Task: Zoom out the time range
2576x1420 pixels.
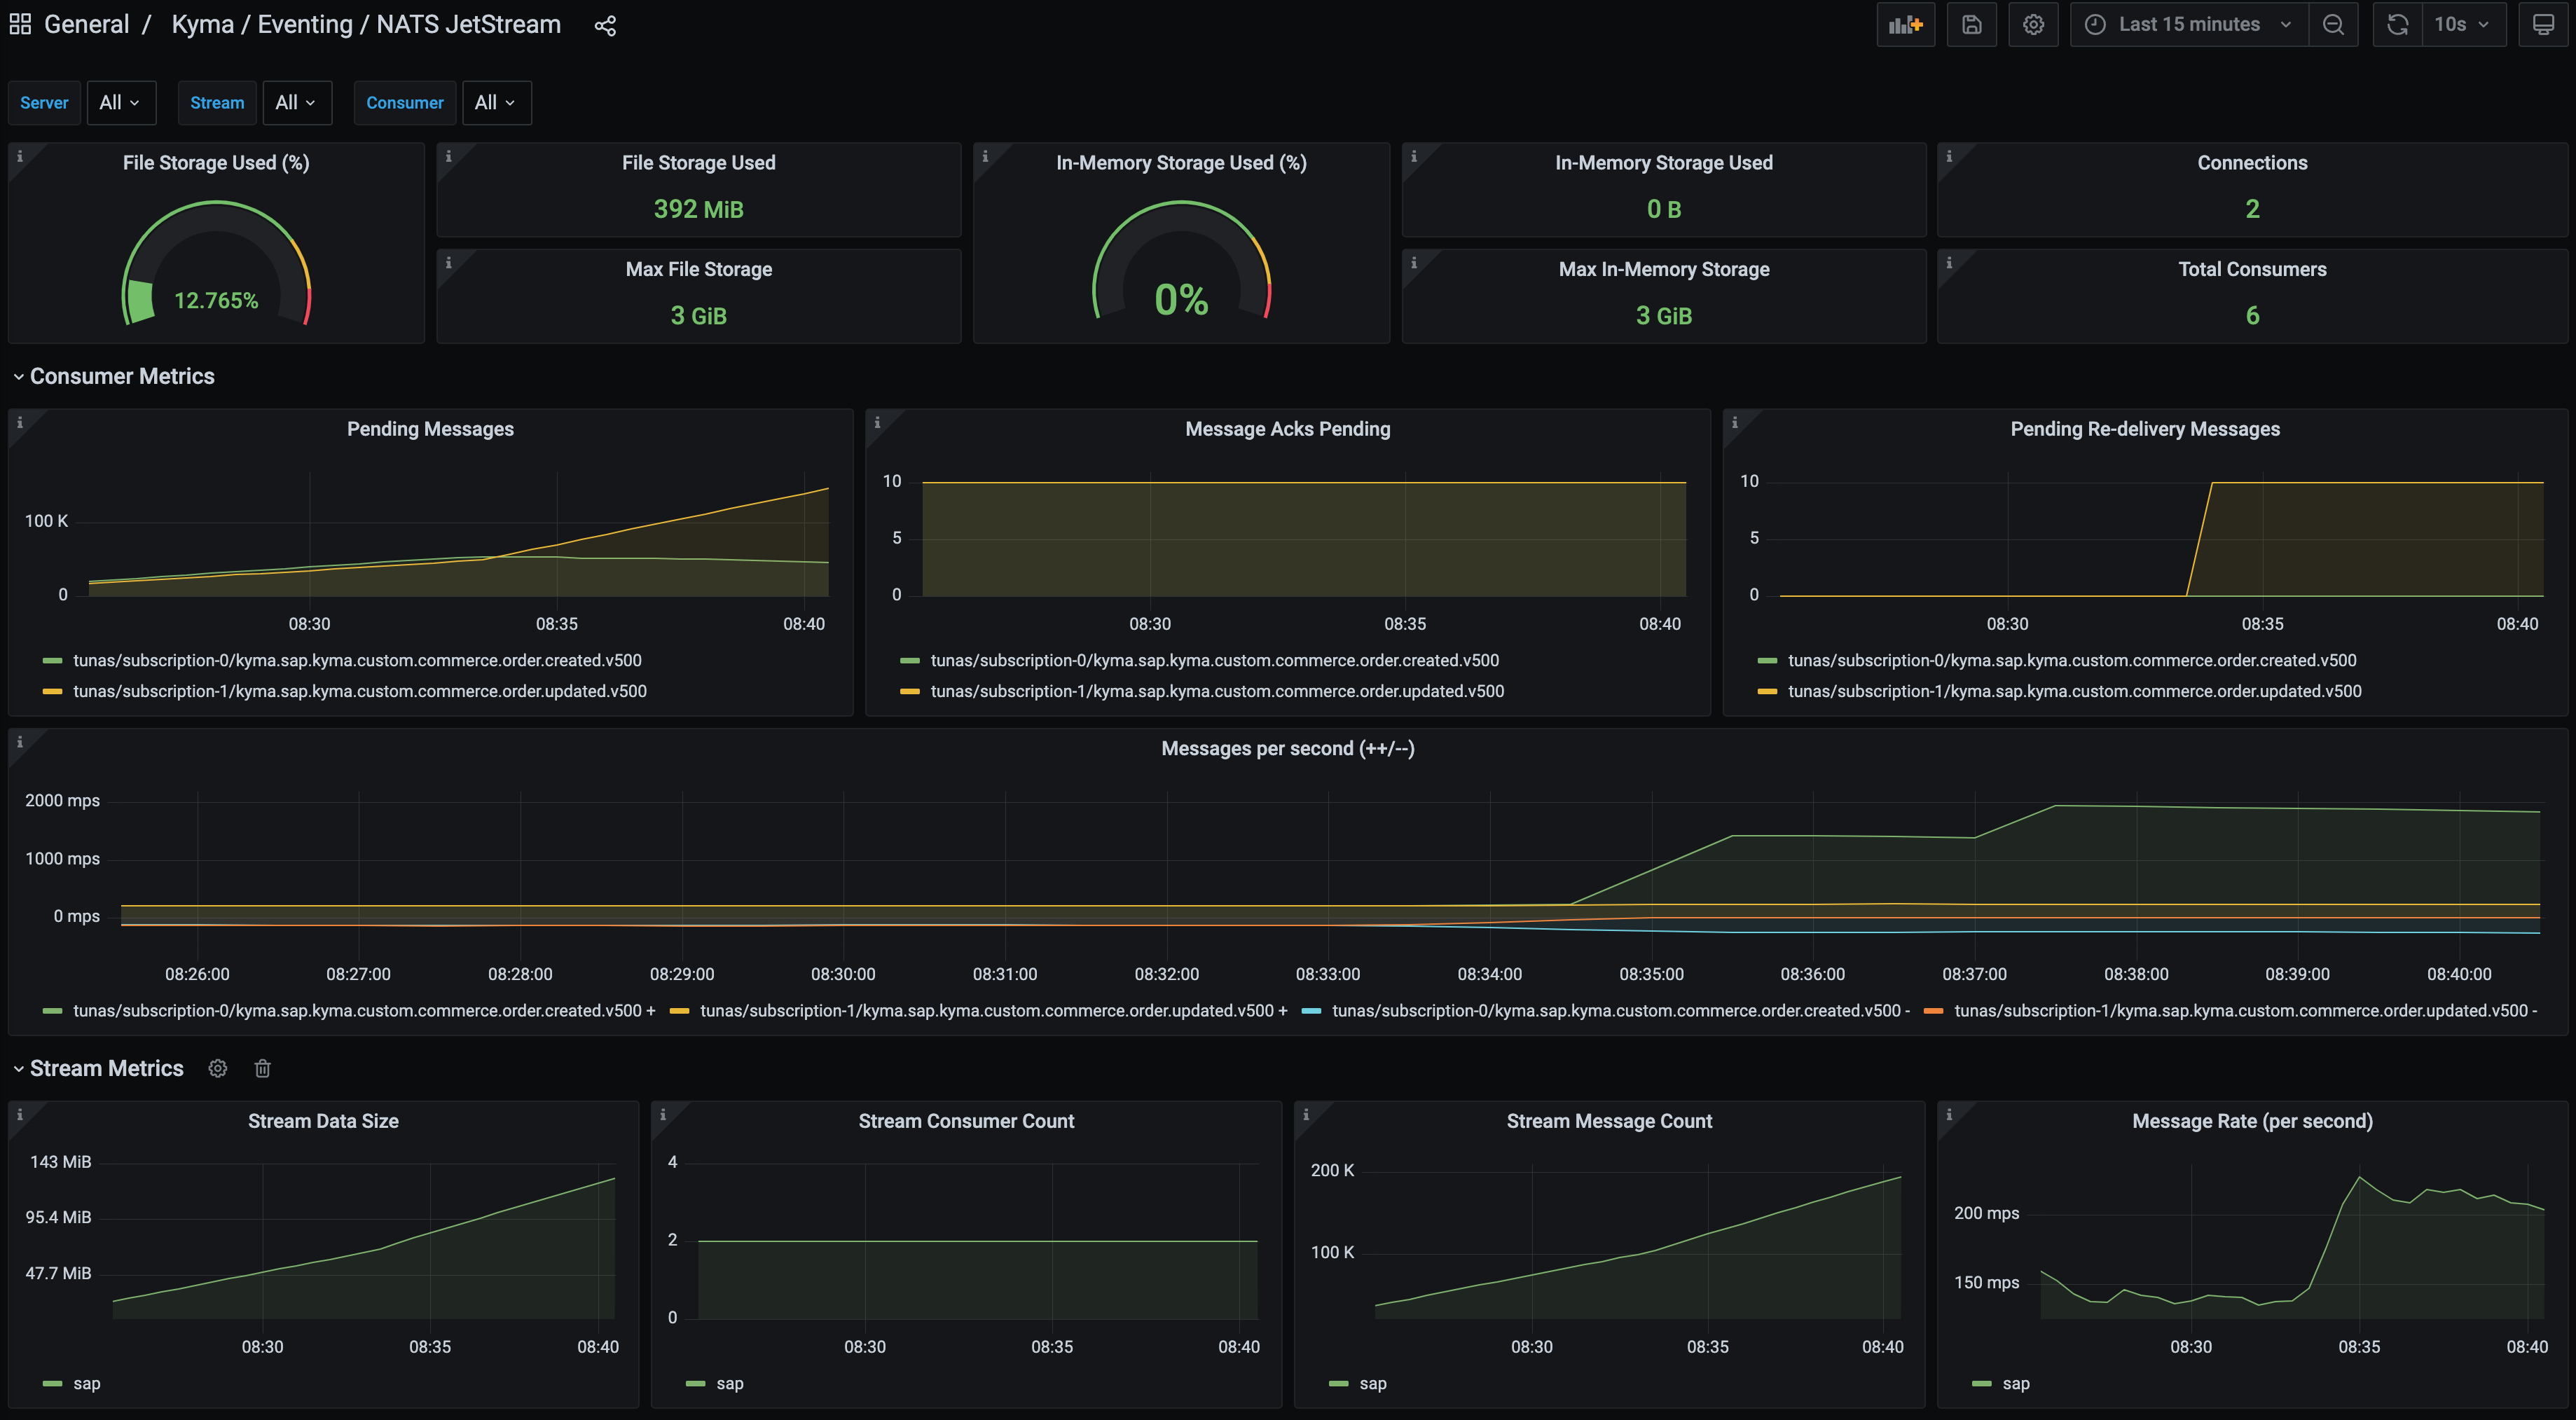Action: coord(2333,25)
